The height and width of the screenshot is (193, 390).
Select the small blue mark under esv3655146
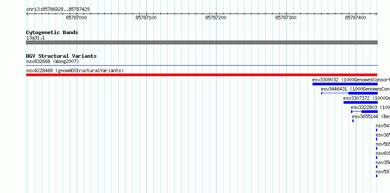353,121
